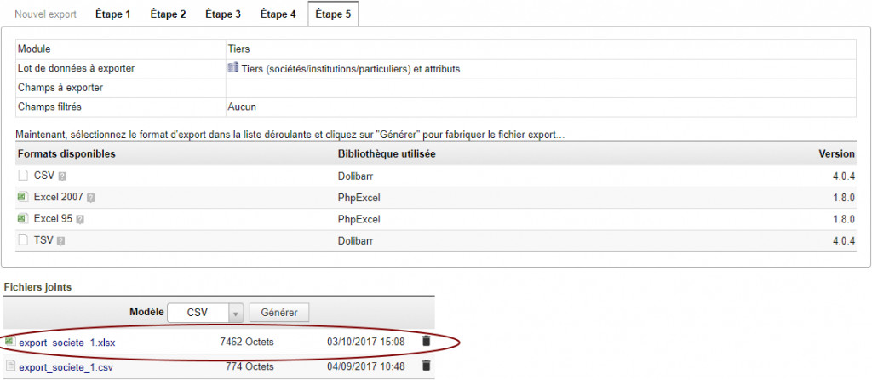Click the Tiers dataset table icon
Image resolution: width=872 pixels, height=380 pixels.
(x=233, y=68)
